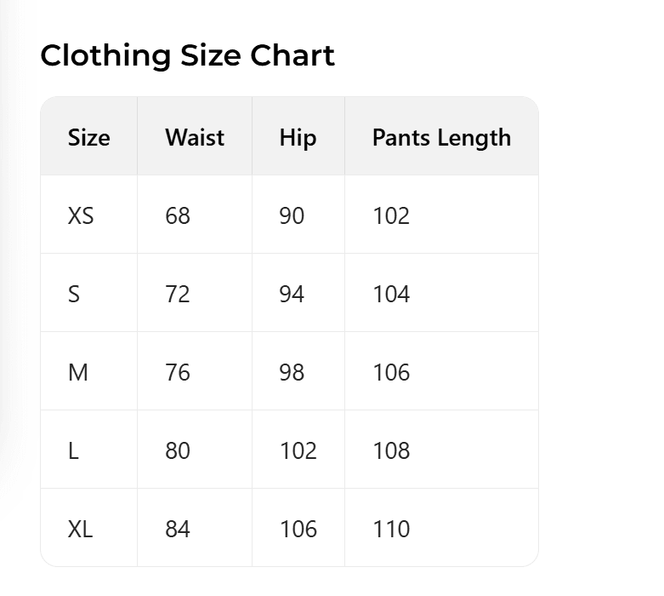Image resolution: width=664 pixels, height=596 pixels.
Task: Click waist value 84 in XL row
Action: click(178, 530)
